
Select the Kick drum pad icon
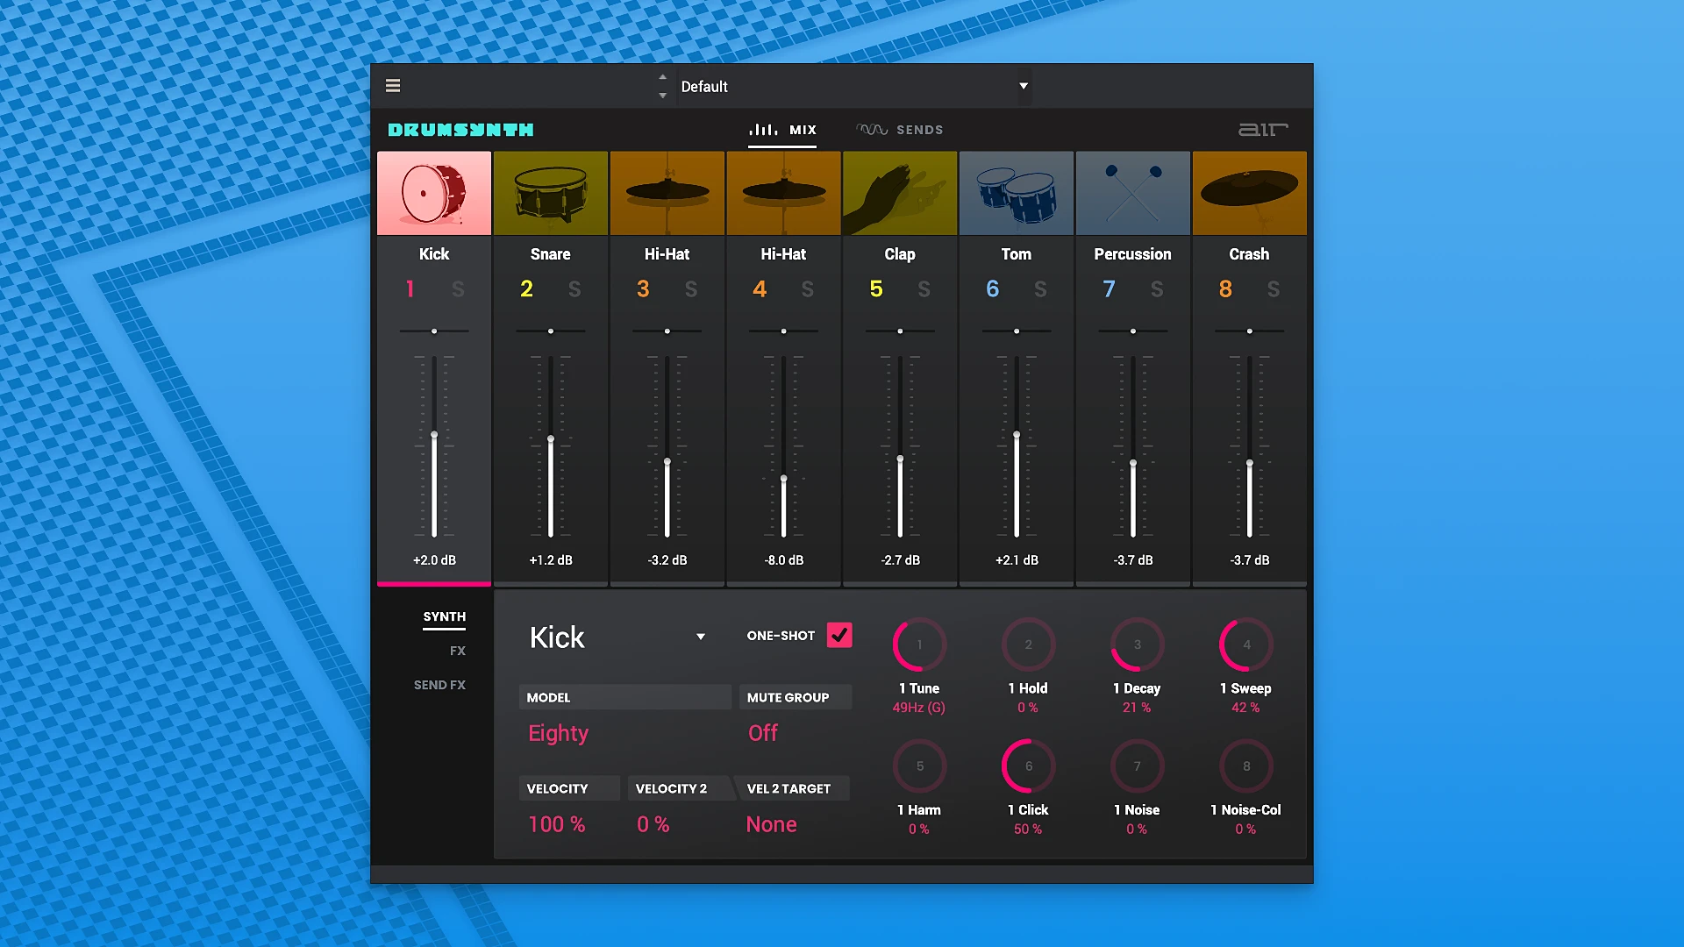(x=433, y=193)
